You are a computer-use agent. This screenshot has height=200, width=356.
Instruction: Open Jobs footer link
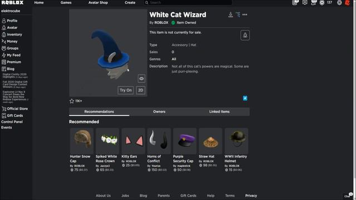click(x=125, y=196)
